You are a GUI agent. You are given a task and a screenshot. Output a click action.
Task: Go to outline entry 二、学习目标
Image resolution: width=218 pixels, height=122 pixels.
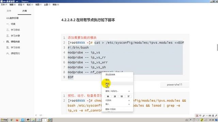pyautogui.click(x=13, y=30)
